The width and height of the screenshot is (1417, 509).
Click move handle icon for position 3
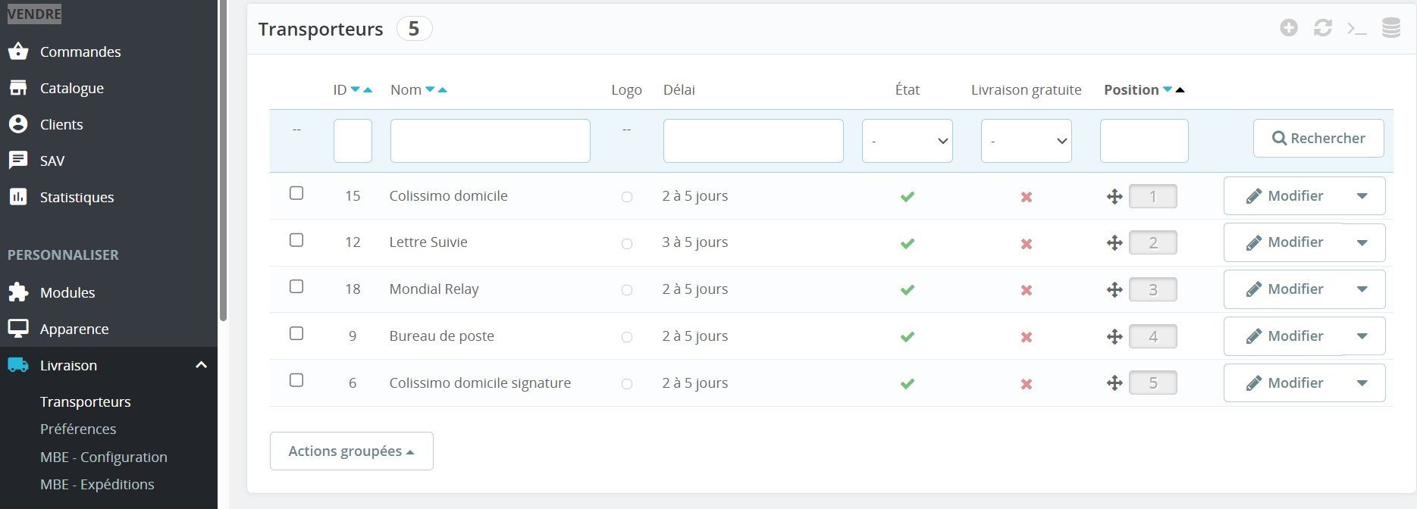pyautogui.click(x=1114, y=290)
